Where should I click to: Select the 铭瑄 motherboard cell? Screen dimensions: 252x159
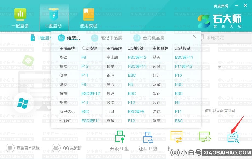(110, 75)
